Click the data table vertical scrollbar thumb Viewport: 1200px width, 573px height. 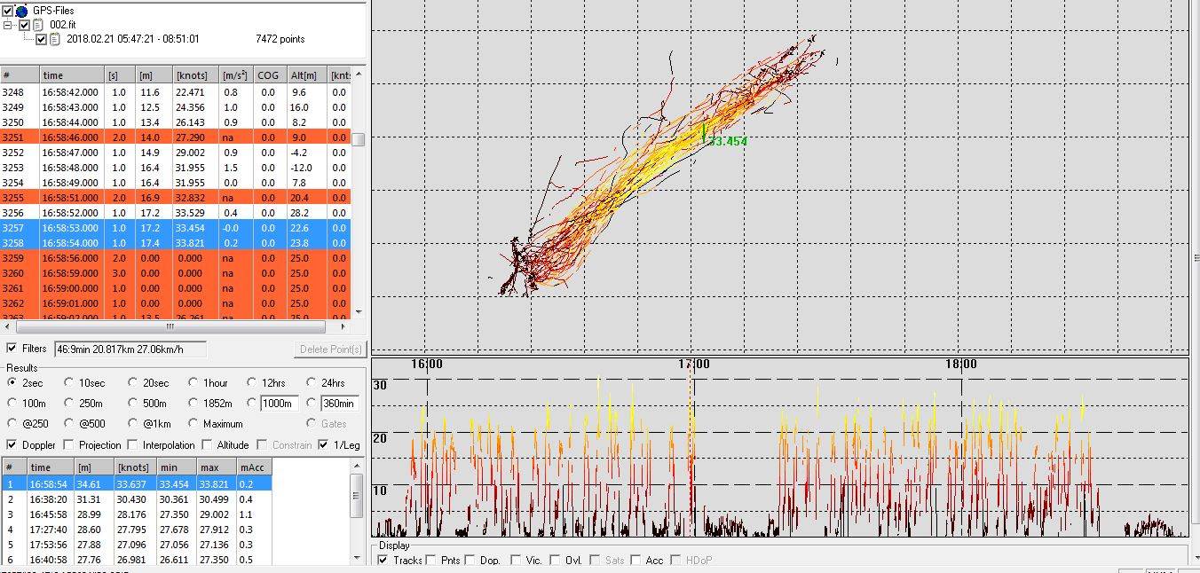[359, 139]
